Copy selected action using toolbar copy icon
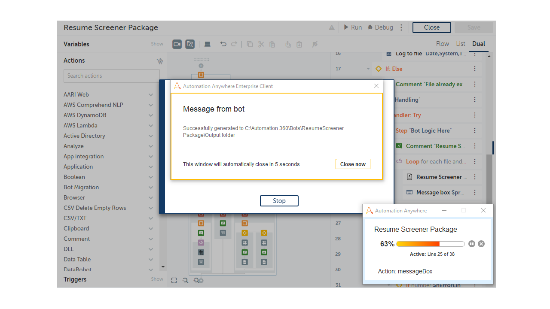550x309 pixels. 250,44
